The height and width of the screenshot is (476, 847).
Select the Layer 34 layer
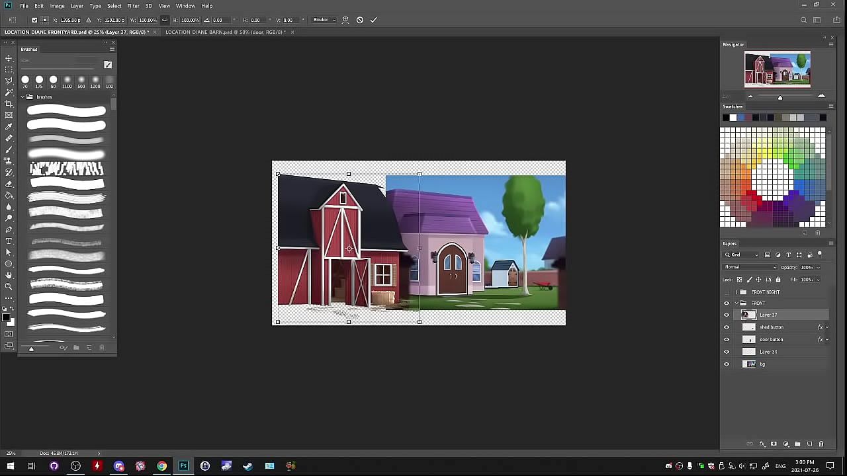click(x=768, y=352)
